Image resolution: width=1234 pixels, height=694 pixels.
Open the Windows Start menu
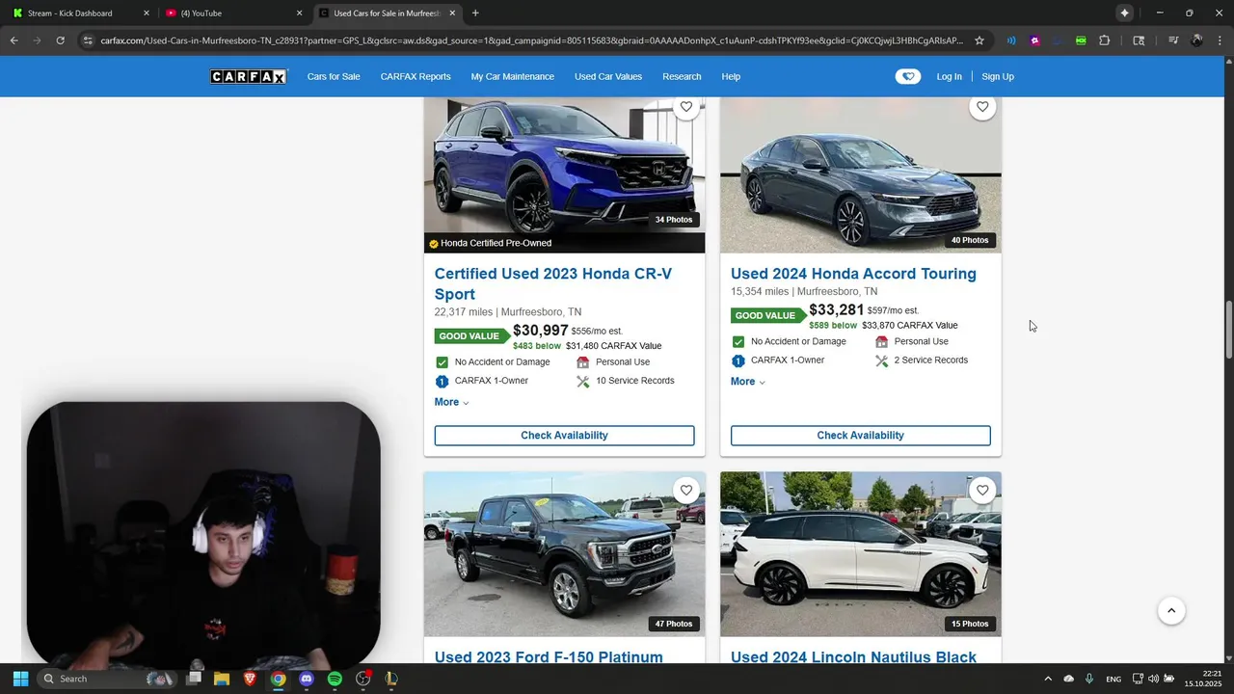pyautogui.click(x=20, y=679)
